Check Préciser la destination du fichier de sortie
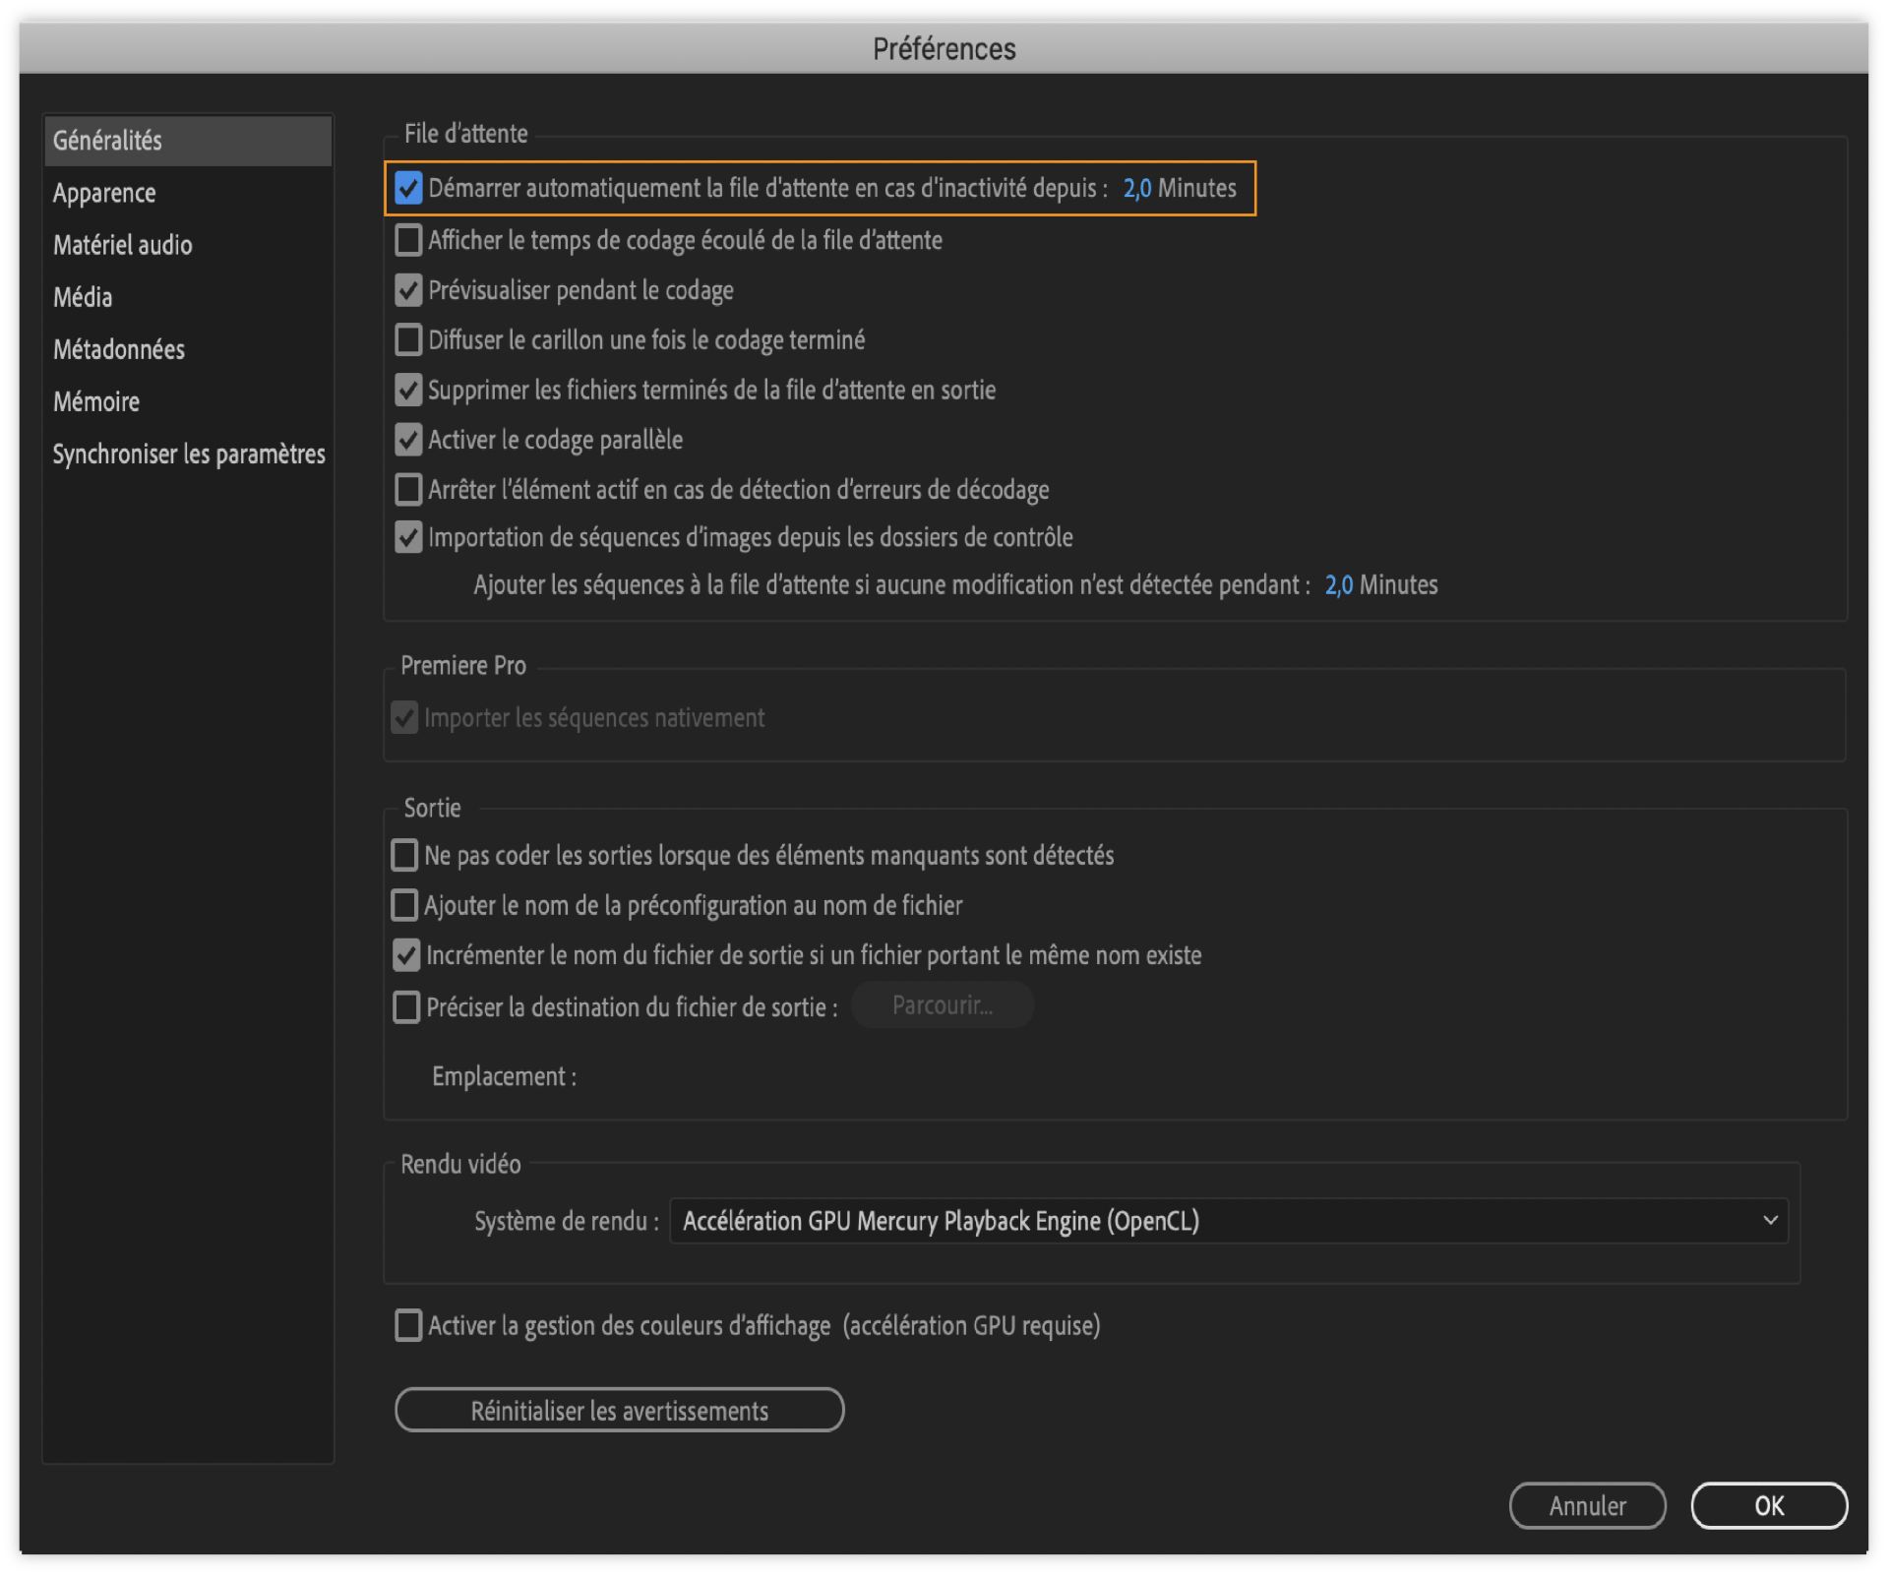This screenshot has height=1578, width=1889. (406, 1006)
